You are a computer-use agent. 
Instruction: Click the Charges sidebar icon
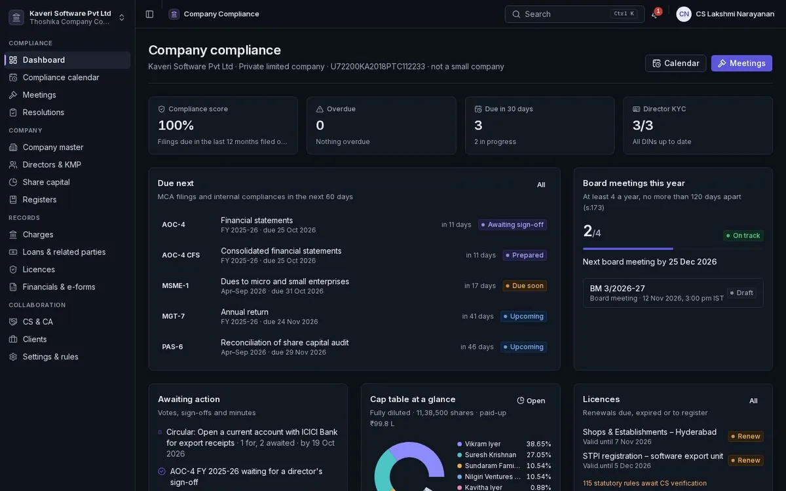(x=13, y=234)
